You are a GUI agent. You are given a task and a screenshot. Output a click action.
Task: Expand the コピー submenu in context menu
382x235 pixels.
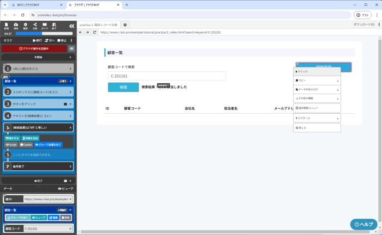tap(317, 80)
